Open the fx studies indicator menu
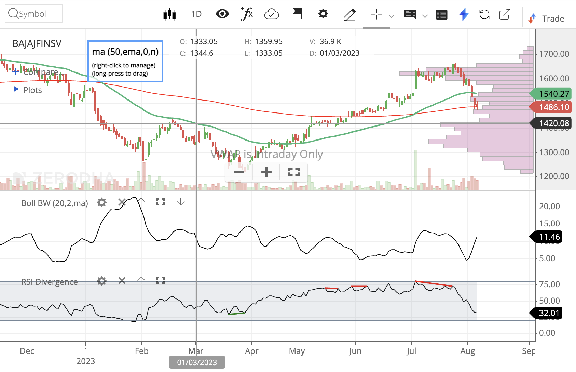Image resolution: width=576 pixels, height=372 pixels. click(x=247, y=14)
